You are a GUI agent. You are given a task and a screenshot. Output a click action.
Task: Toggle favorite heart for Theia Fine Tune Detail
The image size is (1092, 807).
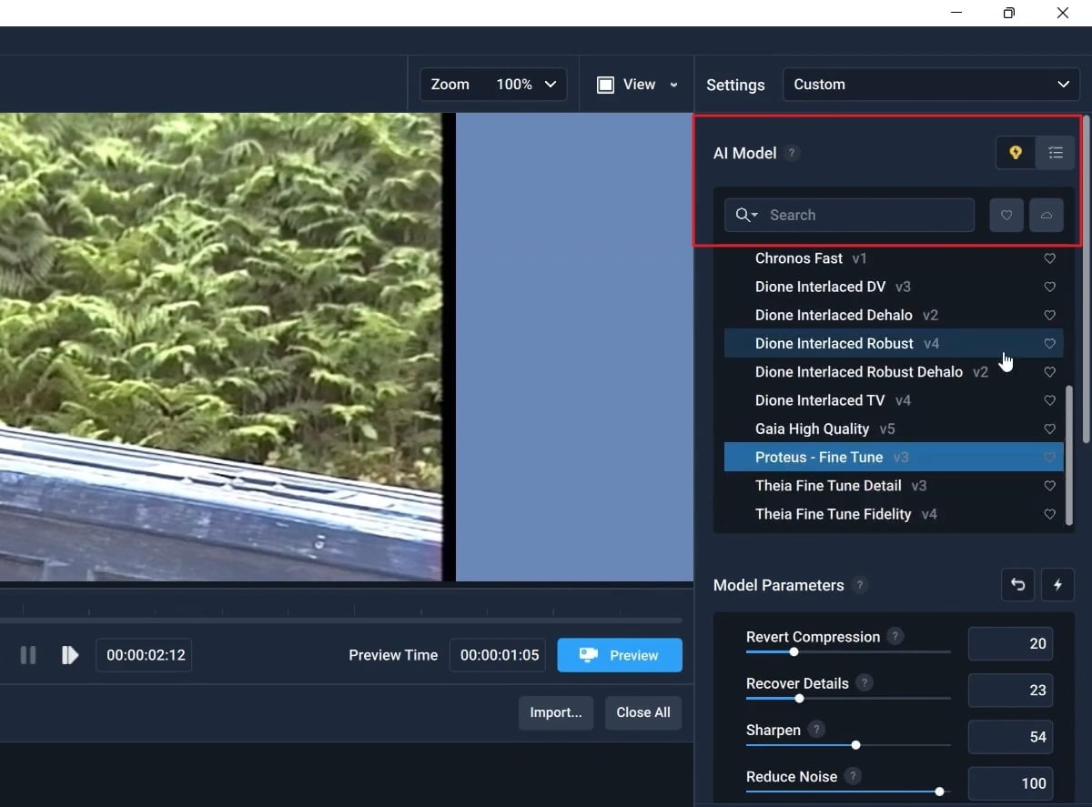1049,486
